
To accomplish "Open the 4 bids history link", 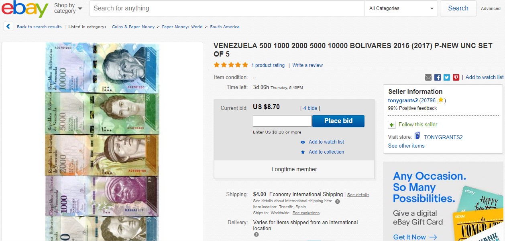I will coord(310,108).
